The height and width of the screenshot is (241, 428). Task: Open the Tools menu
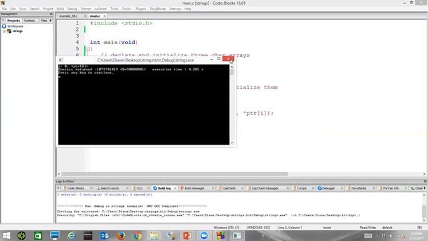pos(114,9)
